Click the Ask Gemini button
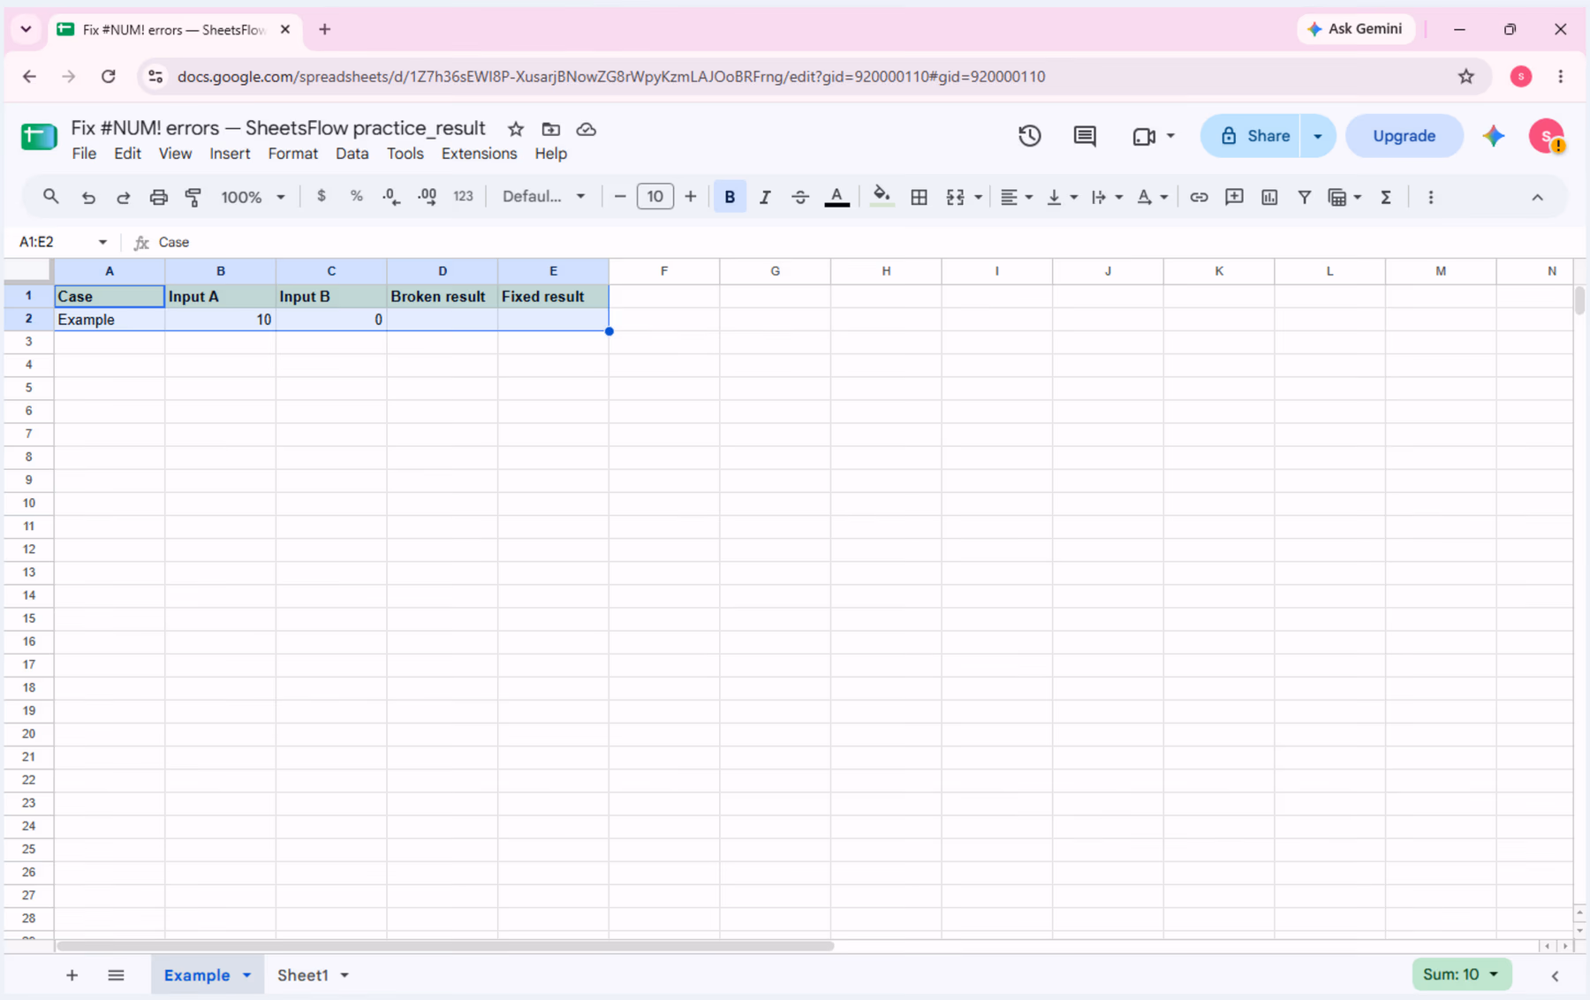The width and height of the screenshot is (1590, 1000). tap(1355, 29)
